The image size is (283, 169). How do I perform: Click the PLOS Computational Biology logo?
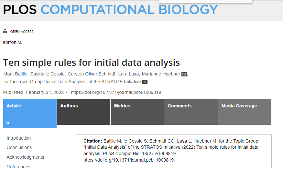coord(110,9)
